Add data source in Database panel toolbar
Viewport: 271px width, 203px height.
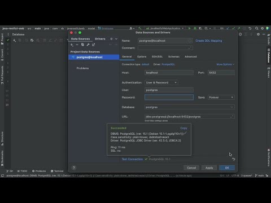click(x=15, y=40)
